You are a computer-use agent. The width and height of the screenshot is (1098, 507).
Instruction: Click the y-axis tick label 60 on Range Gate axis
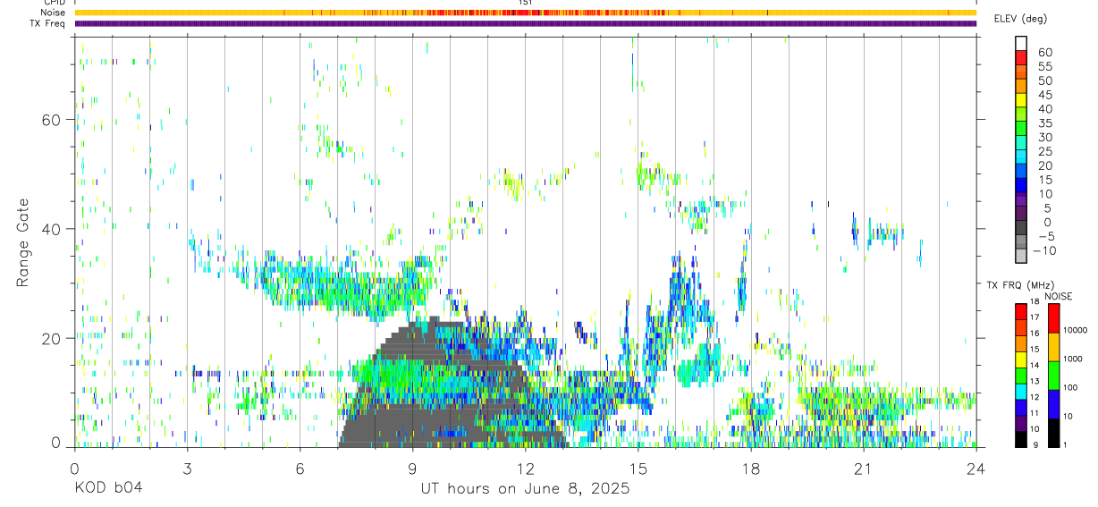[52, 120]
